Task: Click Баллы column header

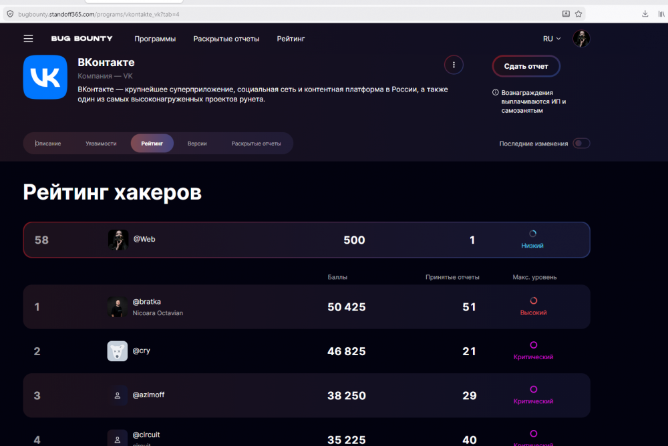Action: [337, 277]
